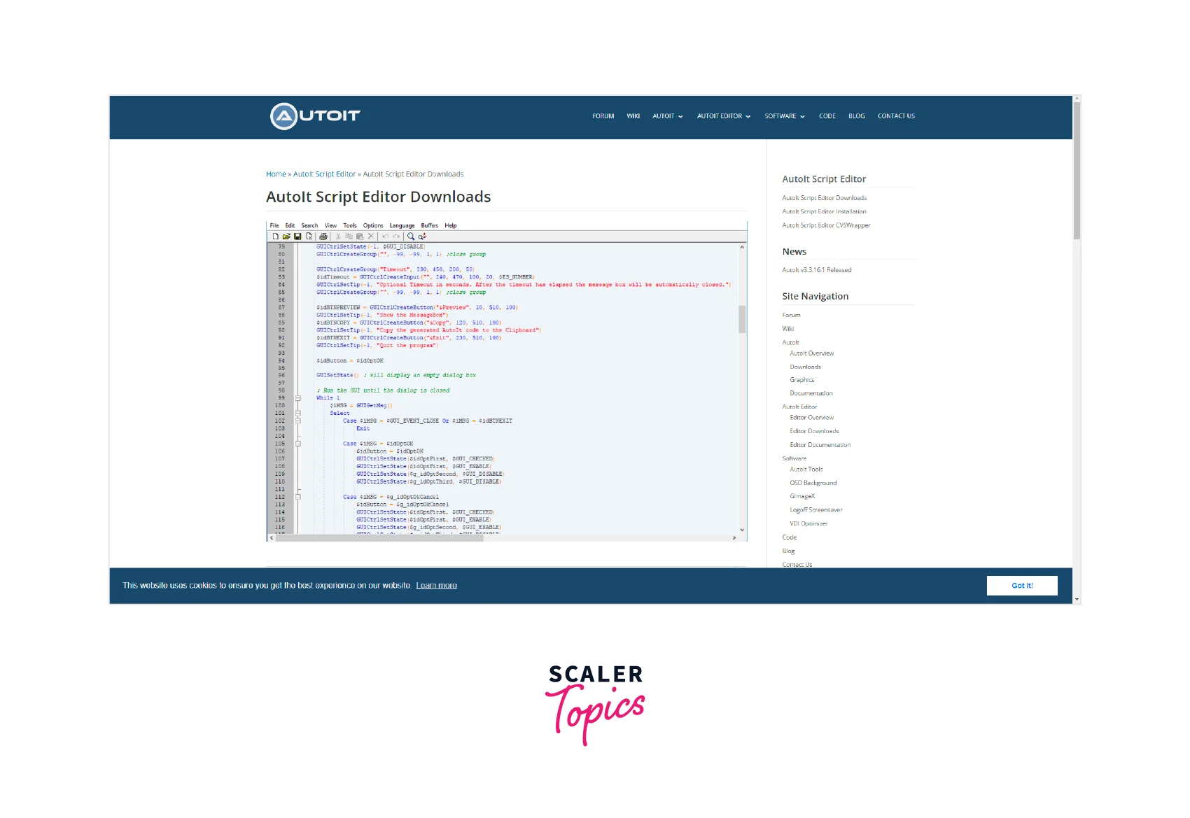Collapse the fold marker at line 105

[297, 444]
